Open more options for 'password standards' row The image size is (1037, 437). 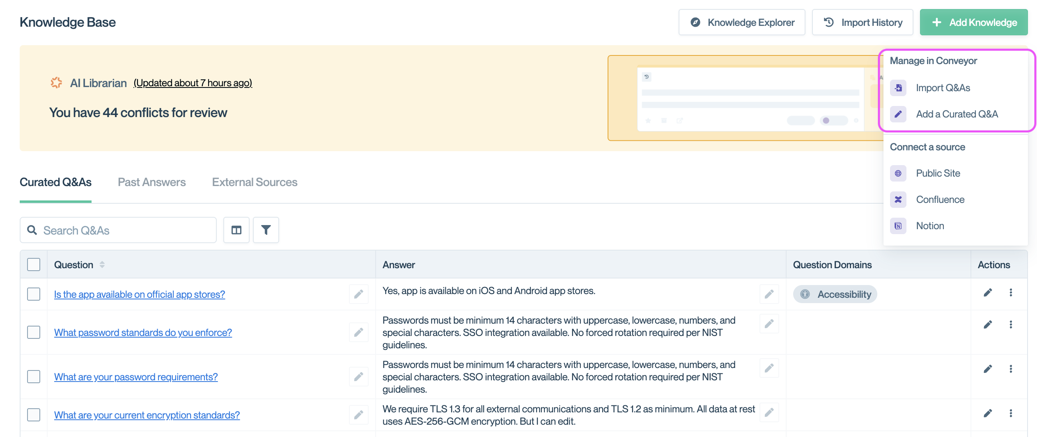point(1011,324)
